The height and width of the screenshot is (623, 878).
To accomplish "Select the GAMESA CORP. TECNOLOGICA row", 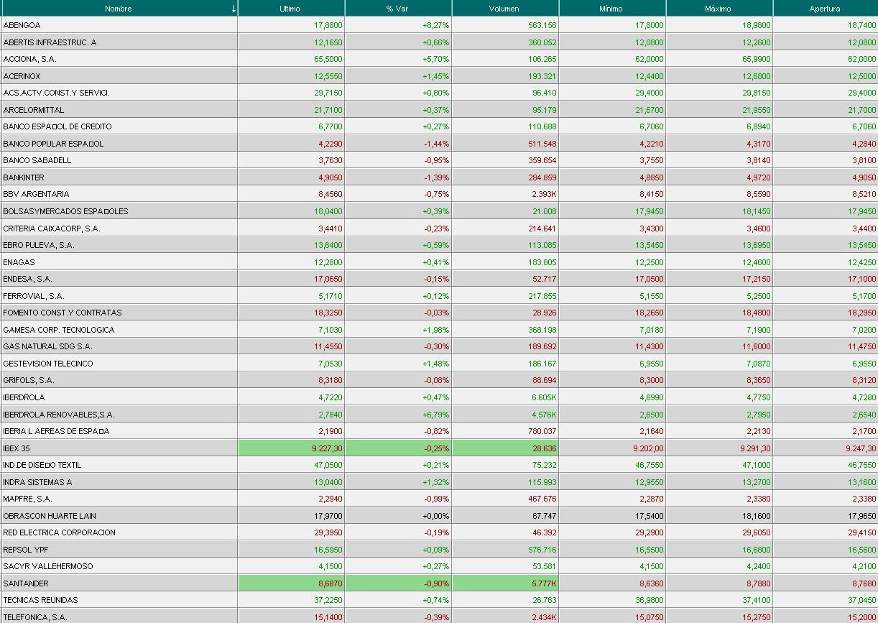I will 58,330.
